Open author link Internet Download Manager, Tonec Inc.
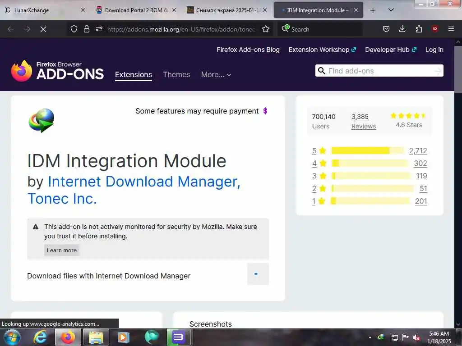This screenshot has height=346, width=462. point(134,190)
